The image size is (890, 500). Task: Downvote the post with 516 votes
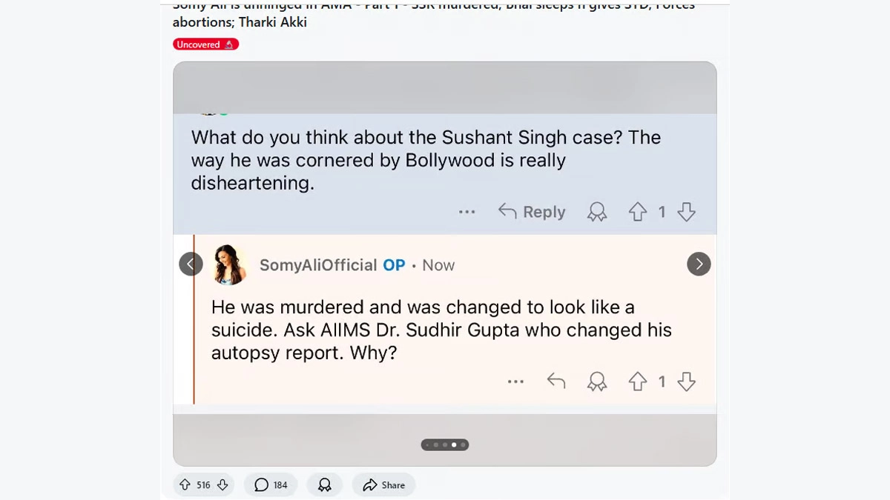click(x=222, y=485)
